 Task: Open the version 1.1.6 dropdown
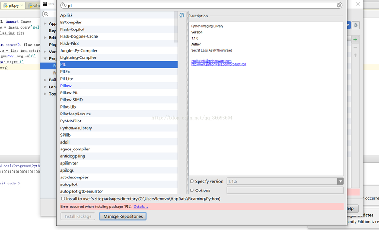click(x=340, y=181)
